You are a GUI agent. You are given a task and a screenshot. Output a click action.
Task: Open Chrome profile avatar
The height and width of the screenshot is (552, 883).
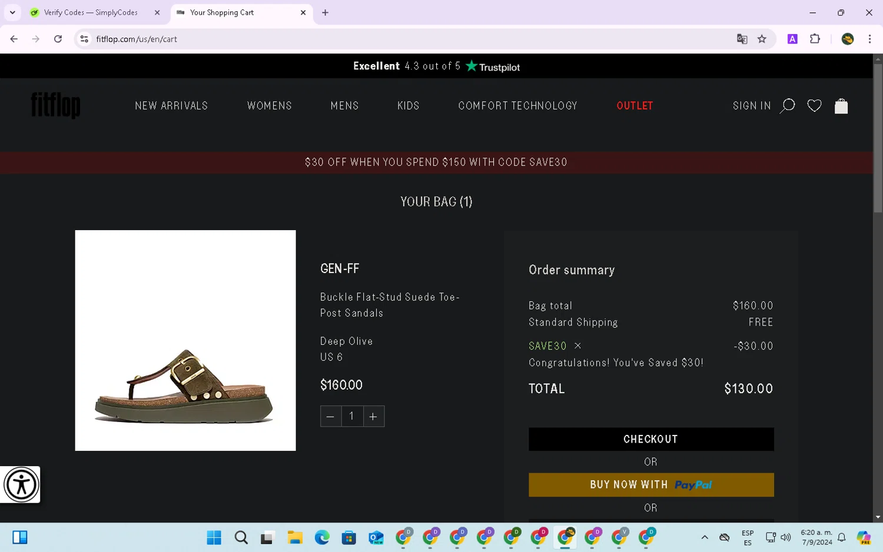pos(848,39)
